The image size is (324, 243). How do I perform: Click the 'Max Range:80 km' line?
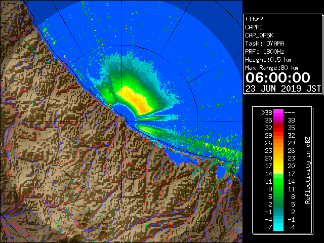click(x=271, y=68)
